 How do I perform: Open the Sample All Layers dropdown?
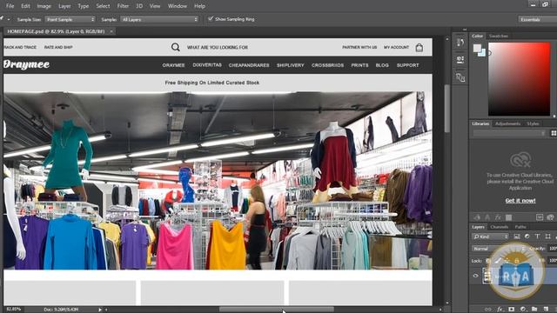coord(159,19)
